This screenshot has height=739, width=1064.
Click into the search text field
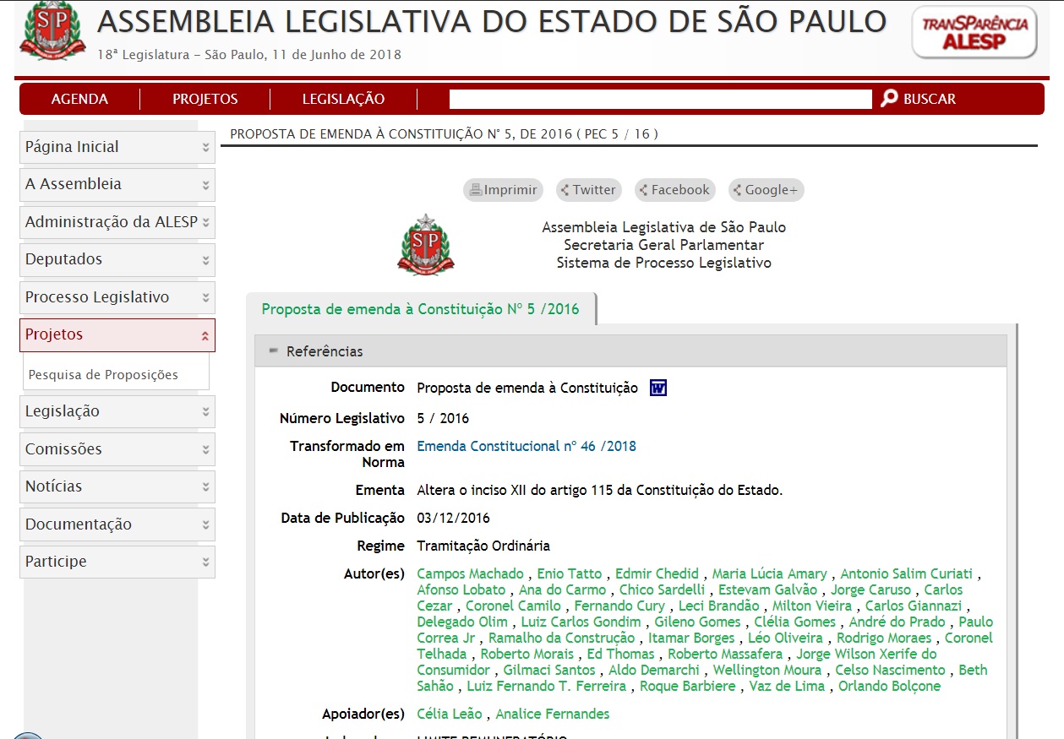659,99
